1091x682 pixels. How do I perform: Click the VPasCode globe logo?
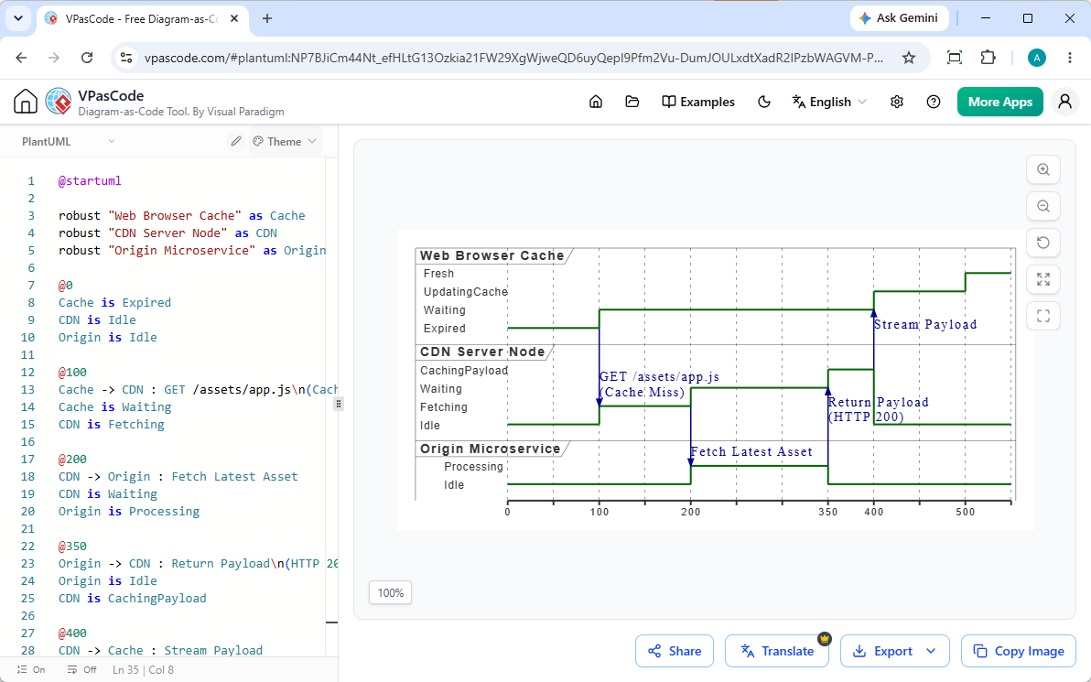click(59, 102)
